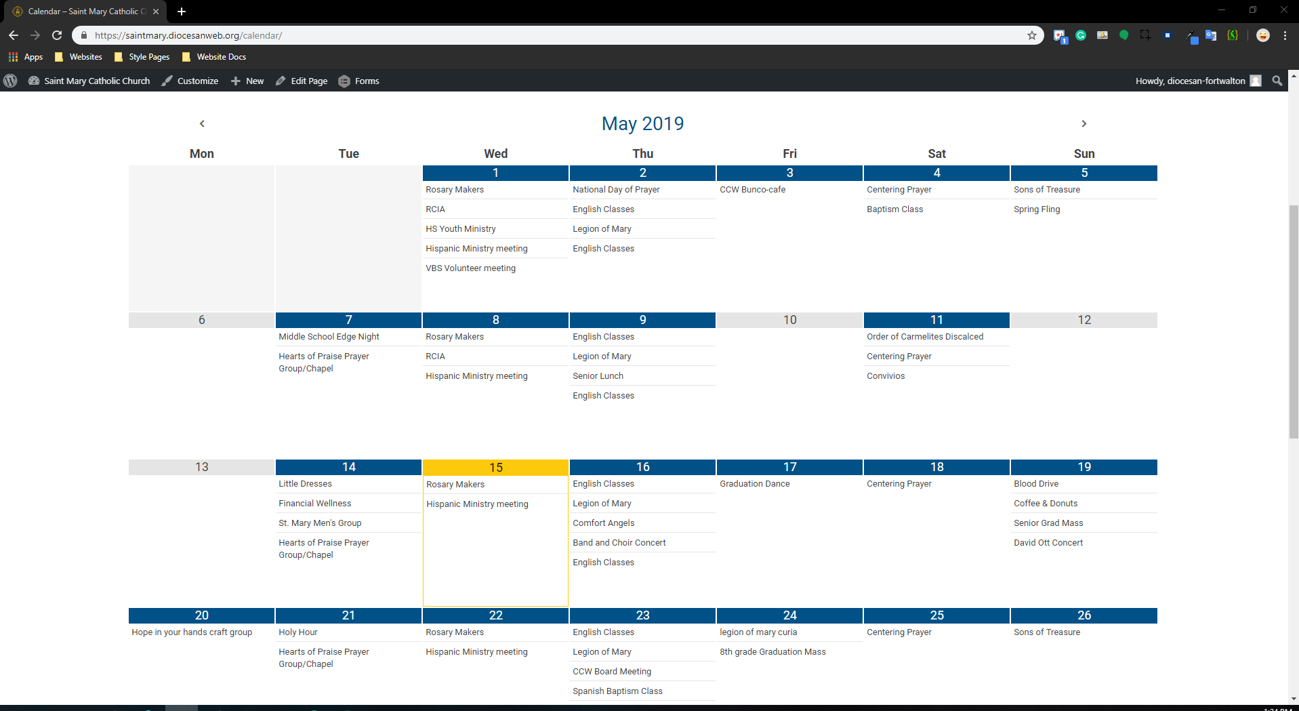Open the National Day of Prayer event

[615, 190]
